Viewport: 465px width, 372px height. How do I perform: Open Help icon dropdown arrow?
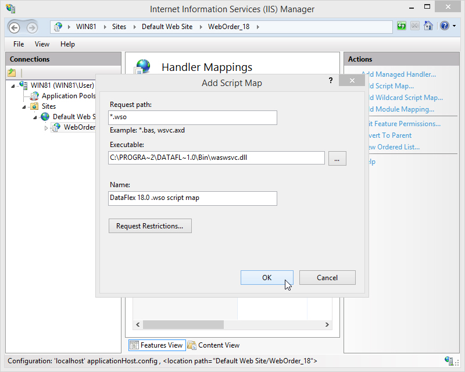[x=454, y=26]
